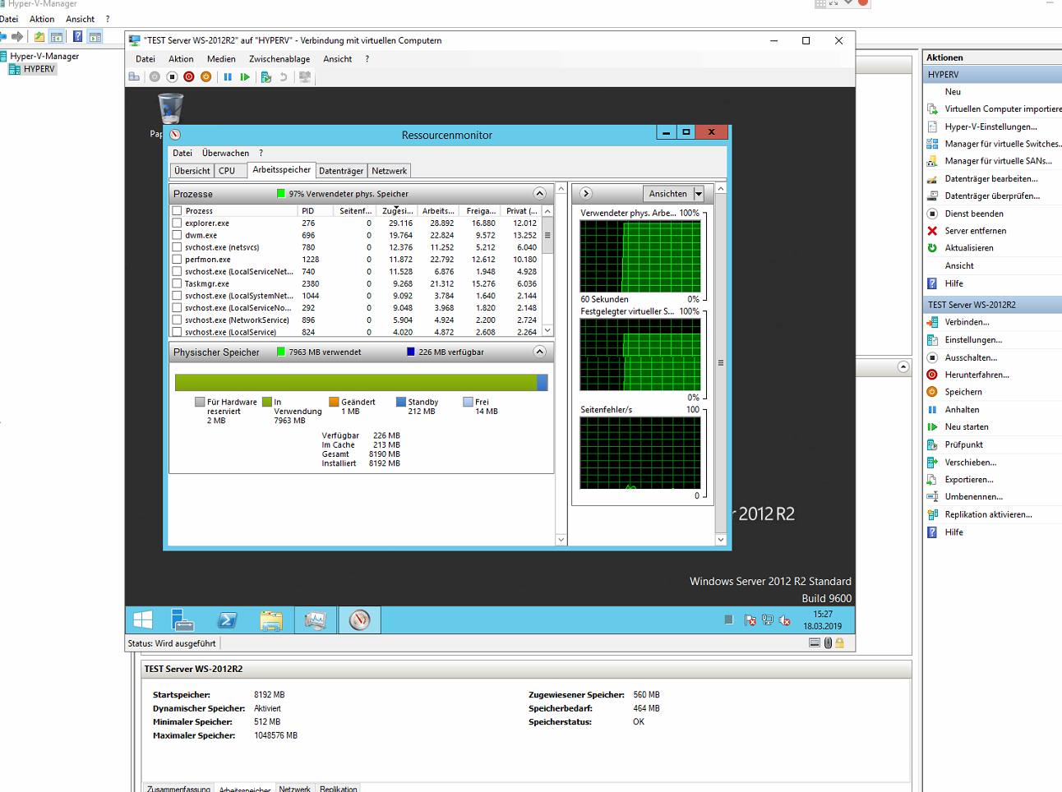Screen dimensions: 1062x792
Task: Click the help icon in Hyper-V Manager toolbar
Action: (77, 36)
